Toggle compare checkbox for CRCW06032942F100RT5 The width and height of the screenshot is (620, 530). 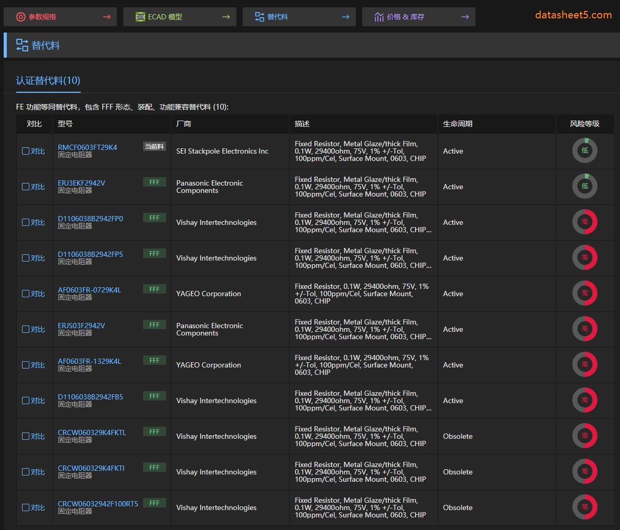(x=26, y=507)
